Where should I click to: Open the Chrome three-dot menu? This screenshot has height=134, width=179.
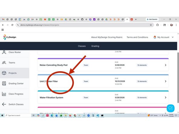pos(176,25)
